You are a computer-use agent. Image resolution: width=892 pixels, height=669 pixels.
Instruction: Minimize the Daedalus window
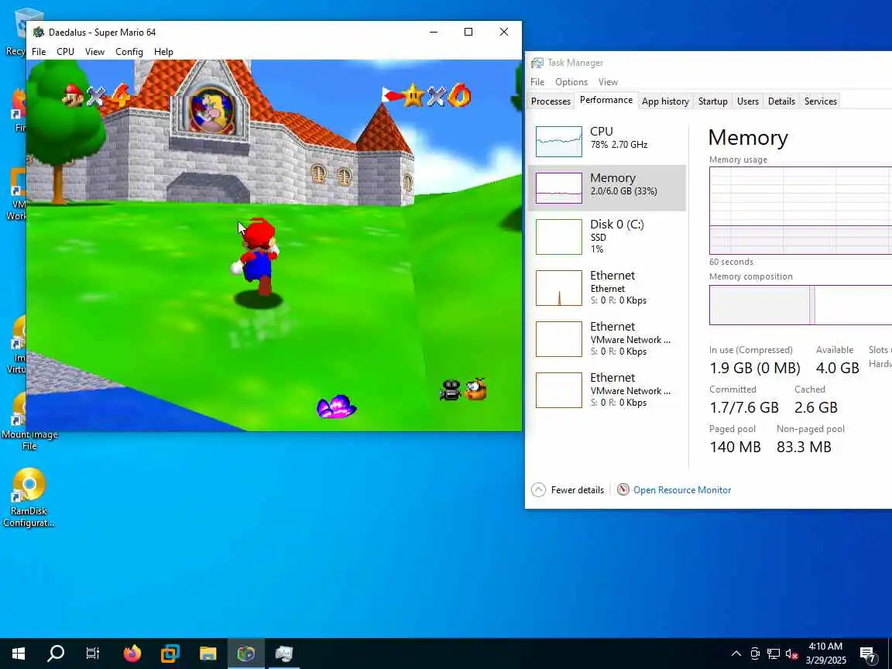click(434, 32)
